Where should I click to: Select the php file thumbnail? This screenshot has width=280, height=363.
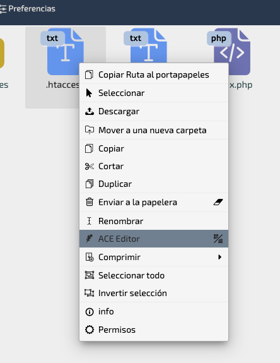[229, 52]
